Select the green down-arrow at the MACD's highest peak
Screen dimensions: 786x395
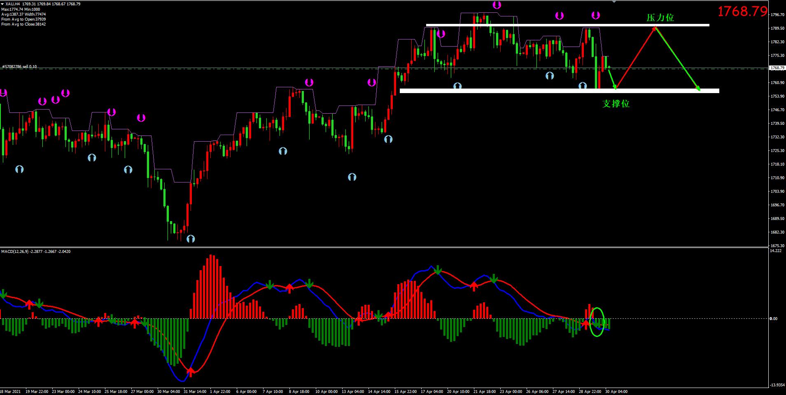coord(437,270)
